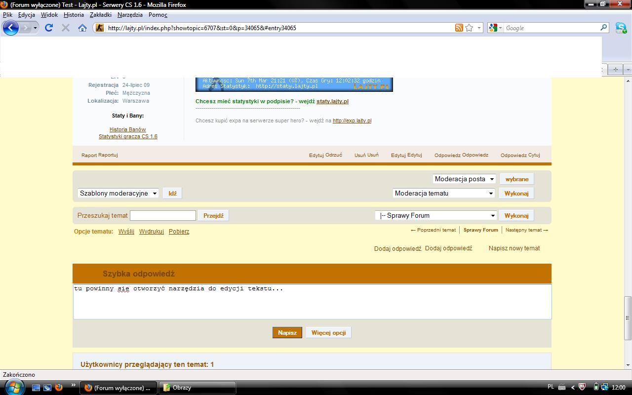Click the Idź button
632x395 pixels.
pyautogui.click(x=172, y=193)
